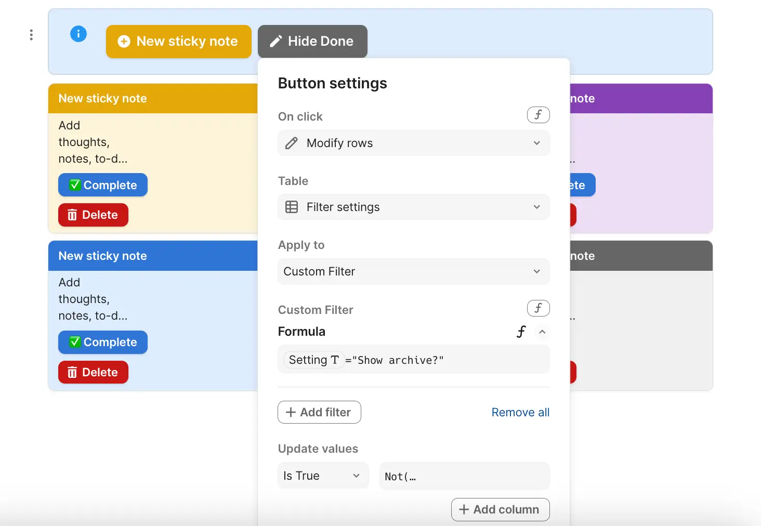
Task: Click the table grid icon beside Filter settings
Action: pyautogui.click(x=292, y=206)
